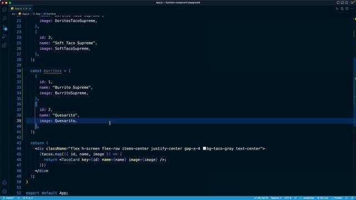Click the burritos variable name

(x=53, y=71)
